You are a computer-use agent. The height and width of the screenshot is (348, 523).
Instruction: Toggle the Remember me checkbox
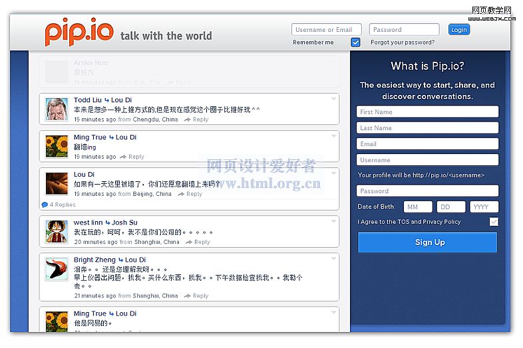pos(355,43)
